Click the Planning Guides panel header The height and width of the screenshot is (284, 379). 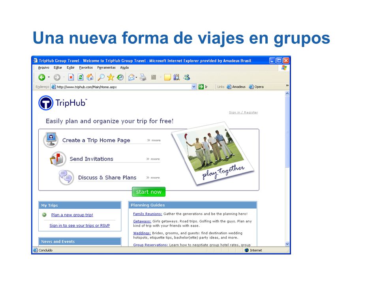tap(193, 205)
